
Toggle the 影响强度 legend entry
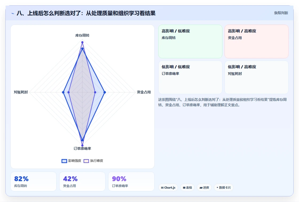(x=72, y=161)
